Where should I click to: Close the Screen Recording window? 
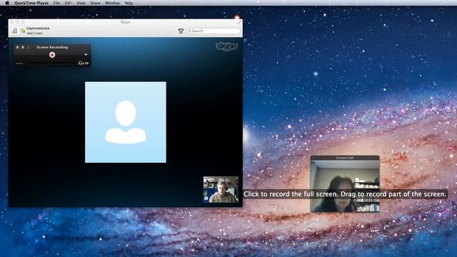(x=17, y=47)
